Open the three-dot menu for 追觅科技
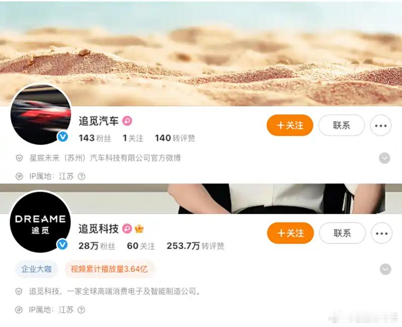 pos(381,233)
